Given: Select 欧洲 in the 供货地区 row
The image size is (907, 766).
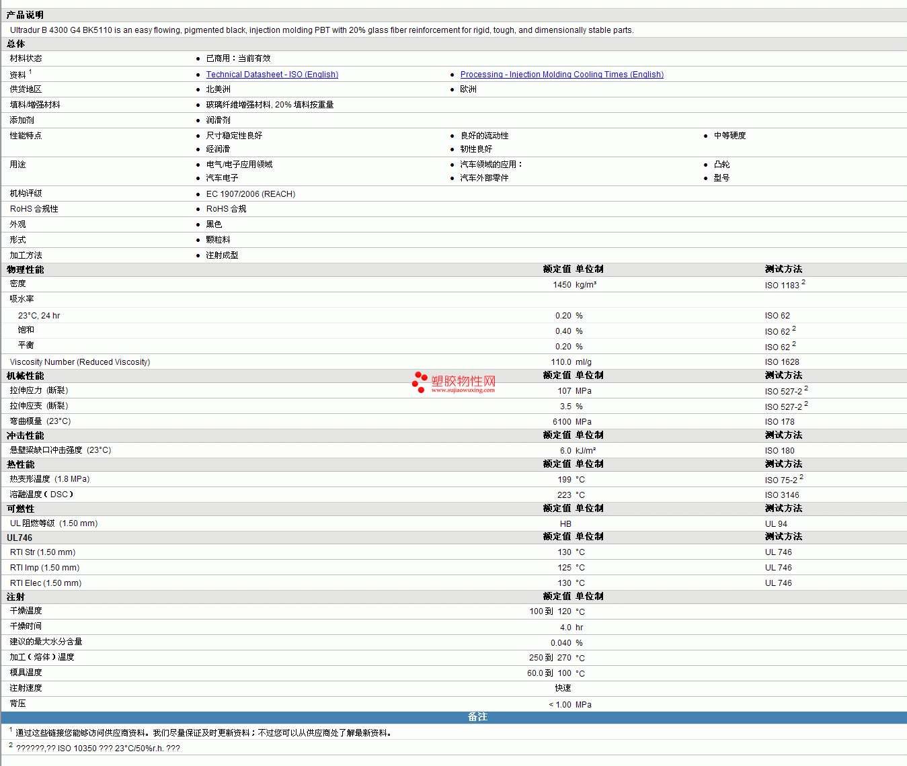Looking at the screenshot, I should pos(468,89).
